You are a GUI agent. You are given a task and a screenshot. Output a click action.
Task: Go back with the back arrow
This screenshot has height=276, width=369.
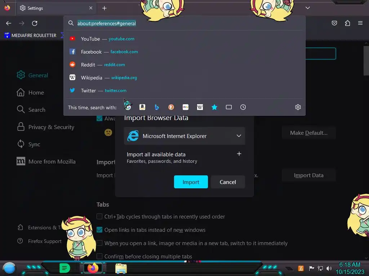click(x=9, y=23)
